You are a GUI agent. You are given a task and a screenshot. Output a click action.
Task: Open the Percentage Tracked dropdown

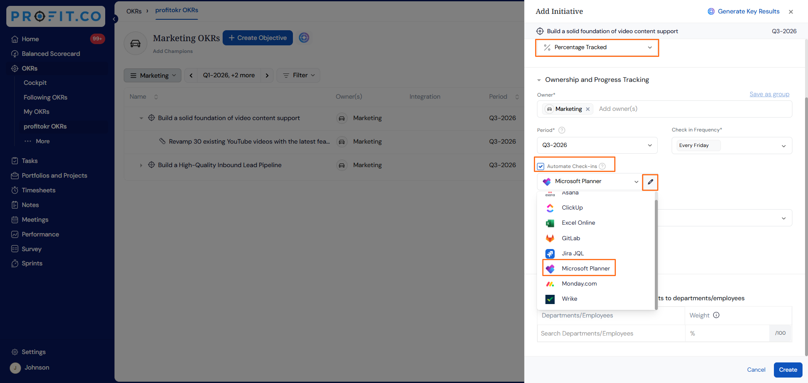tap(597, 47)
